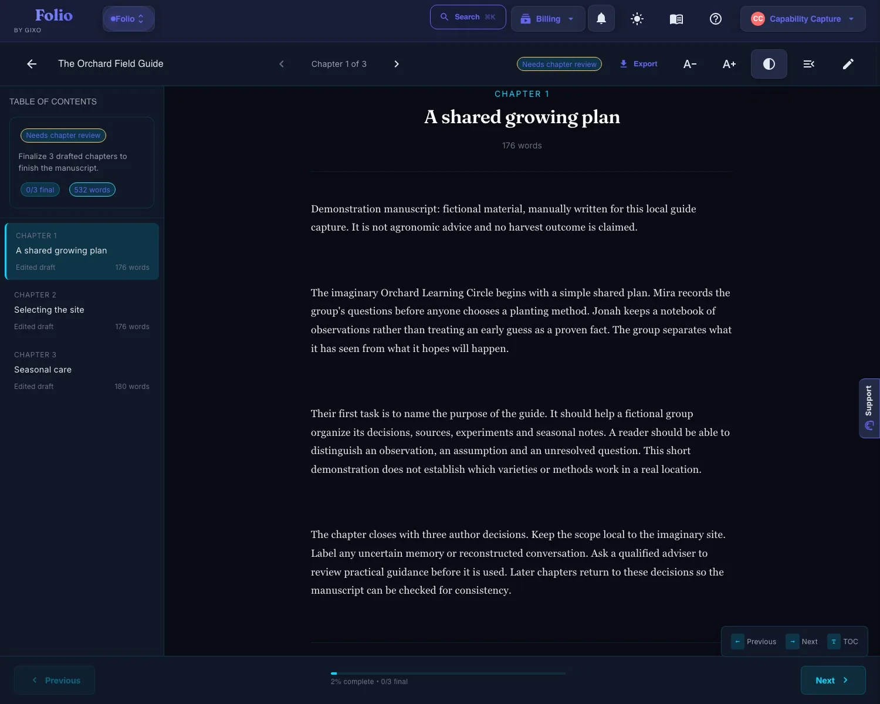Decrease font size with A− button
The height and width of the screenshot is (704, 880).
coord(690,64)
